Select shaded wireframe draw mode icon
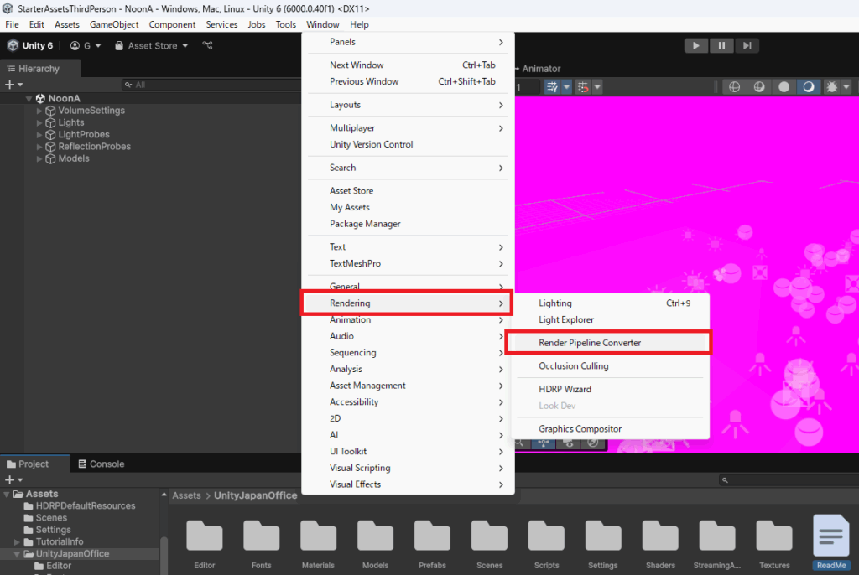The height and width of the screenshot is (575, 859). [x=758, y=86]
